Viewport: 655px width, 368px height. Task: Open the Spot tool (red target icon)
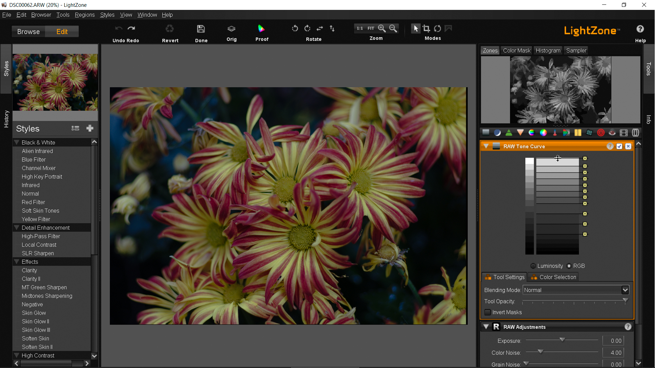tap(601, 133)
